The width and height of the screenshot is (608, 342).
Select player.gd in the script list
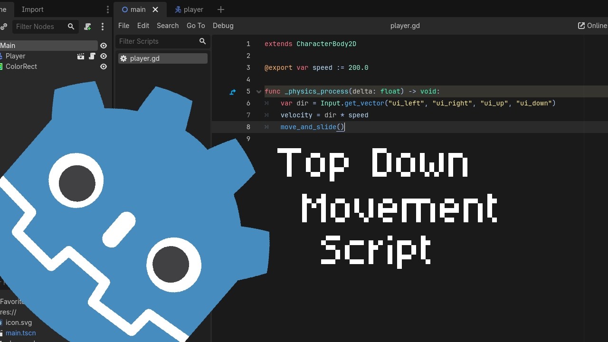(x=163, y=58)
